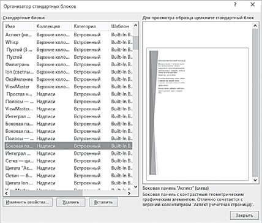The height and width of the screenshot is (223, 262).
Task: Click the Удалить button
Action: click(70, 202)
